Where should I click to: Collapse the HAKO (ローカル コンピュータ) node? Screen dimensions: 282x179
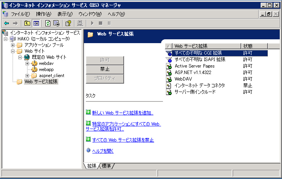point(6,39)
